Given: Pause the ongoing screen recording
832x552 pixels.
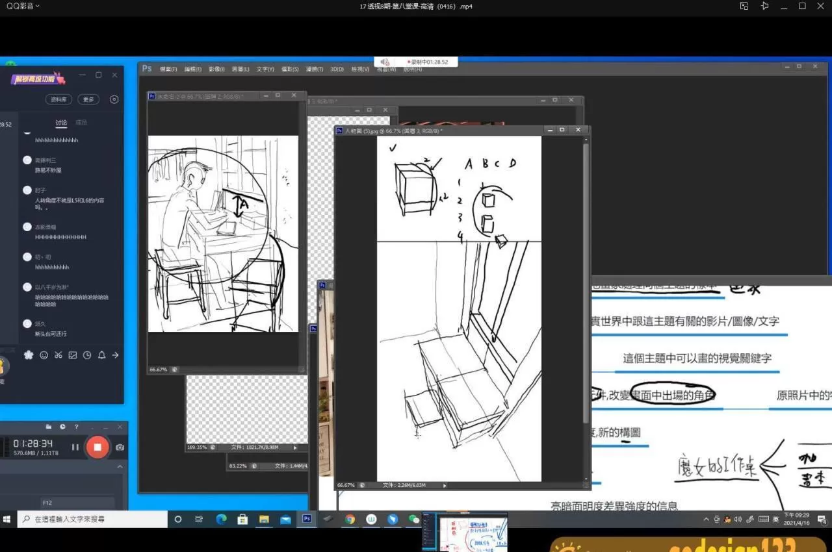Looking at the screenshot, I should pyautogui.click(x=75, y=447).
